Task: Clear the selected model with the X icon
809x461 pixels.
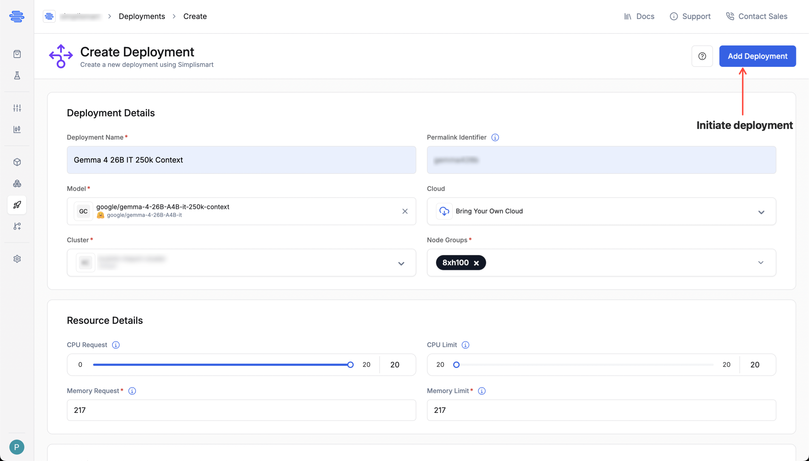Action: click(405, 211)
